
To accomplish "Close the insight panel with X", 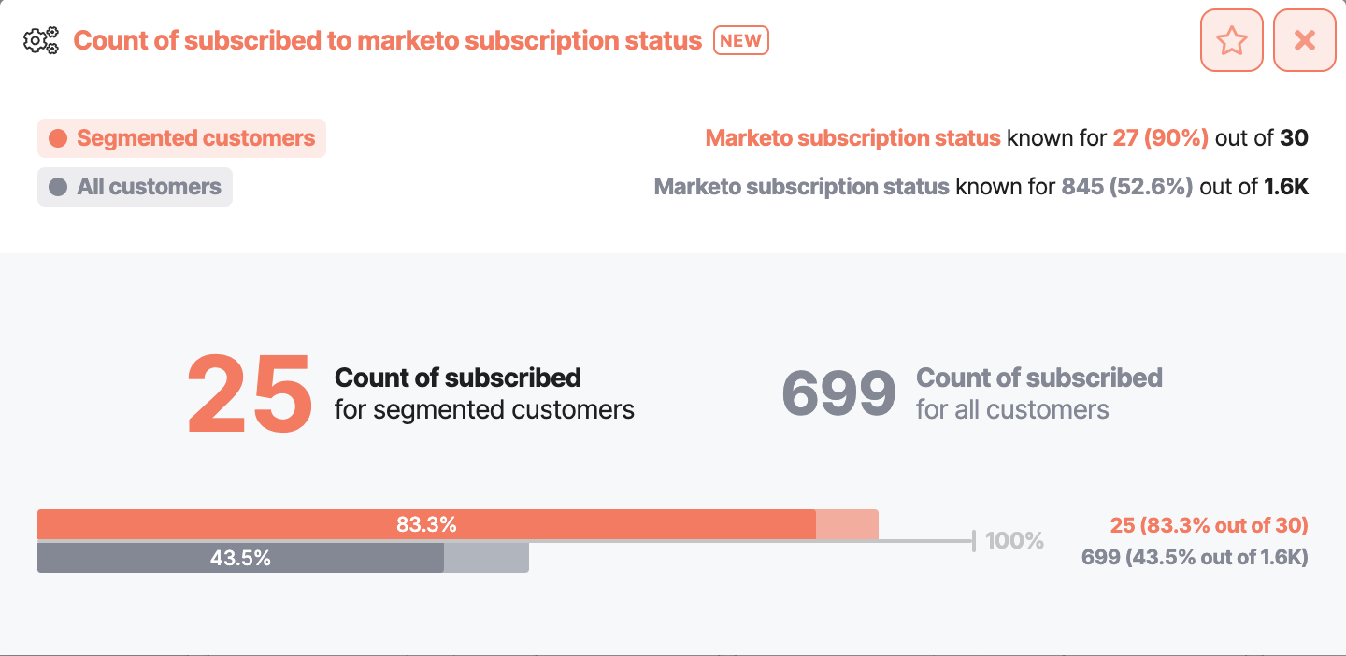I will coord(1305,40).
